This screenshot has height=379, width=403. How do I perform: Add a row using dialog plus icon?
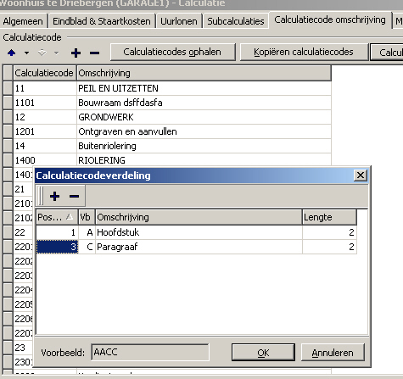[54, 196]
